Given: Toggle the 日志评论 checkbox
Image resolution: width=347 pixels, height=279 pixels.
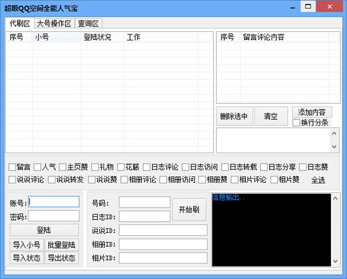Looking at the screenshot, I should click(x=147, y=167).
